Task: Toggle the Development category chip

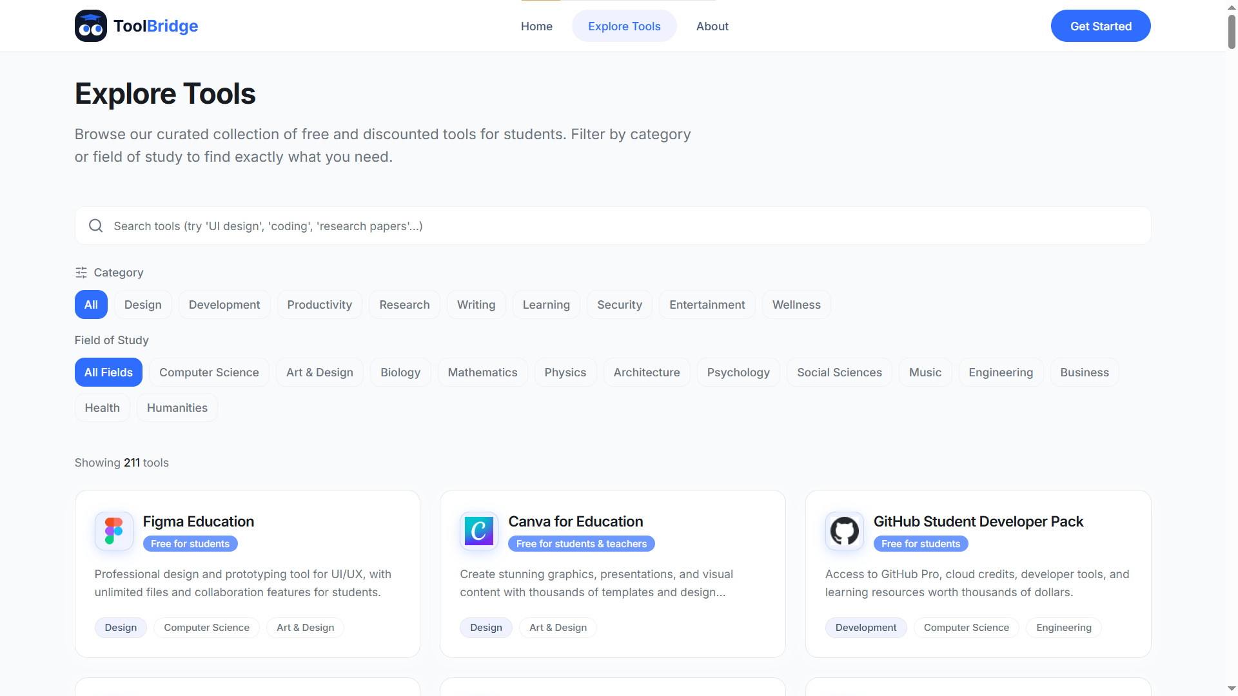Action: pos(224,305)
